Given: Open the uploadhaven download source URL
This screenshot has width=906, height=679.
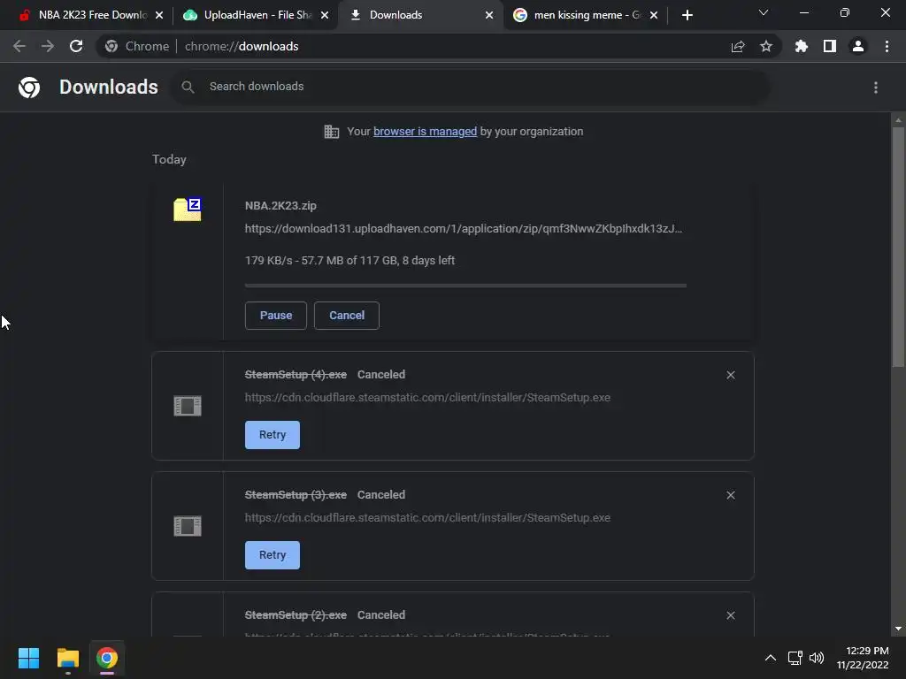Looking at the screenshot, I should pyautogui.click(x=464, y=229).
